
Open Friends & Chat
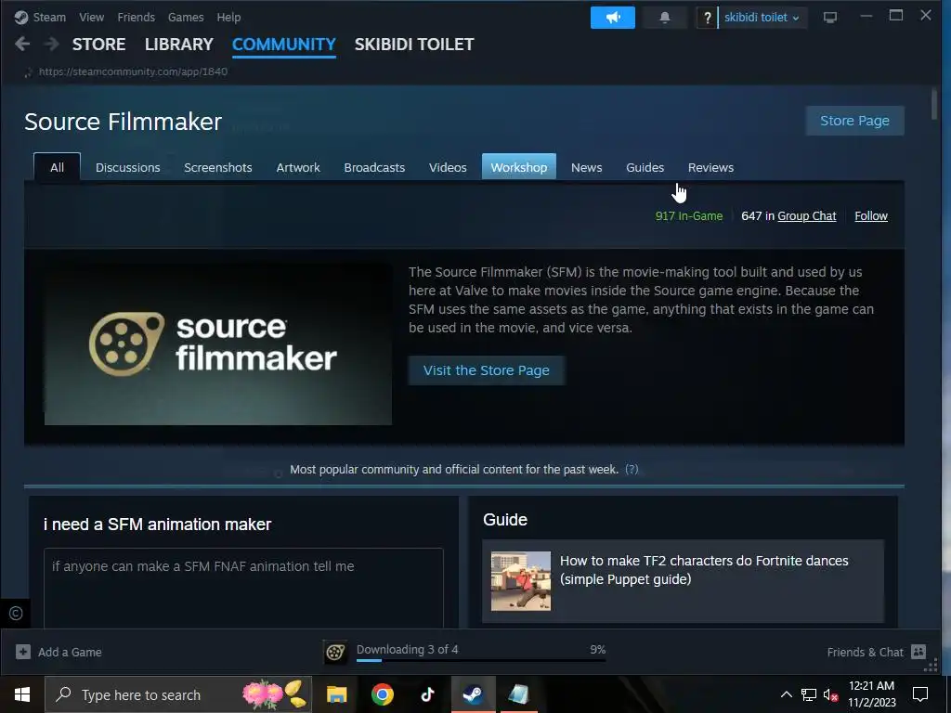click(865, 652)
